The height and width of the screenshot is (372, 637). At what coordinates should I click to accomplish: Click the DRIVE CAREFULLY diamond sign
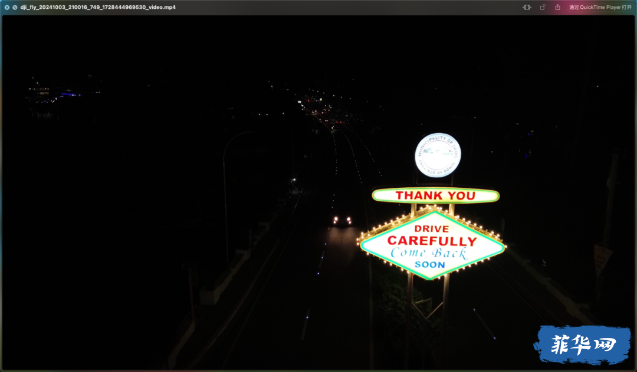click(x=431, y=244)
